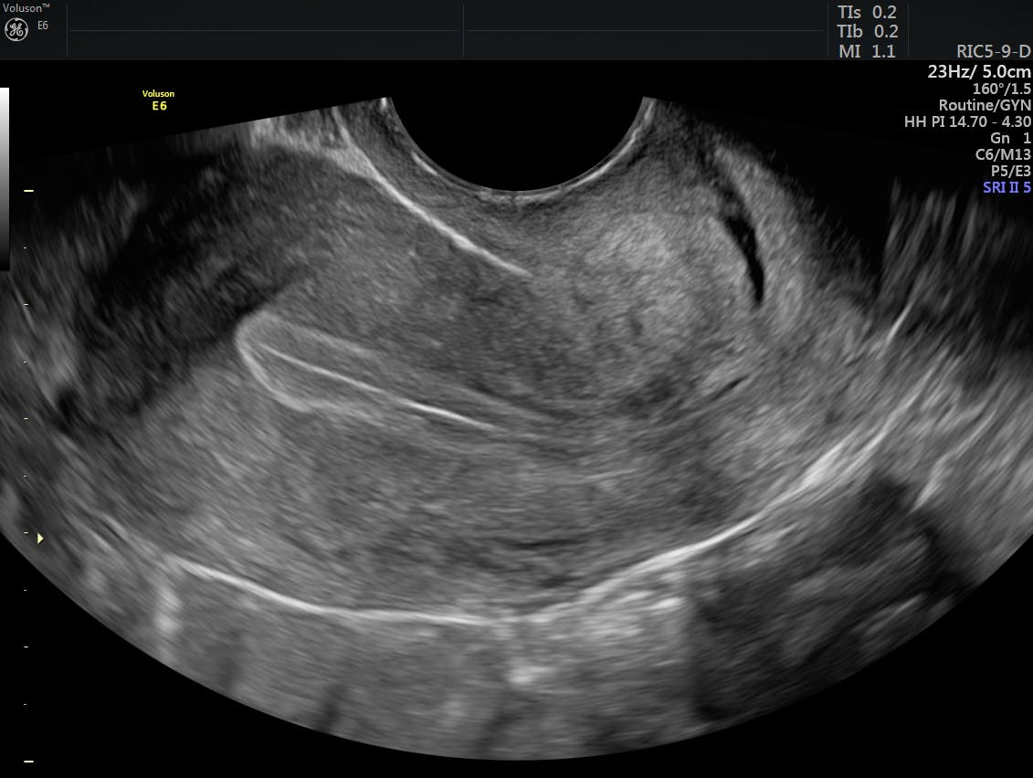Click the yellow focal zone arrow marker
Viewport: 1033px width, 778px height.
39,539
